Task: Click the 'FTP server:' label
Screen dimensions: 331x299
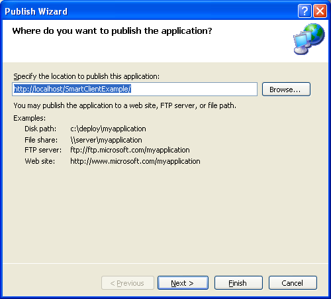Action: coord(43,150)
